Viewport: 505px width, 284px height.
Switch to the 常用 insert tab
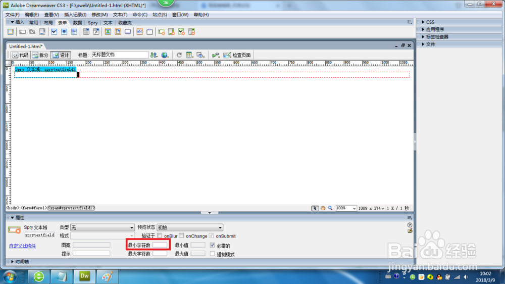33,23
